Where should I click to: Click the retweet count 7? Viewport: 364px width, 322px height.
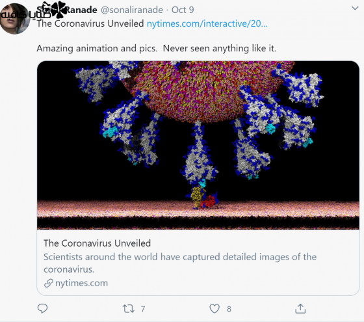point(143,309)
